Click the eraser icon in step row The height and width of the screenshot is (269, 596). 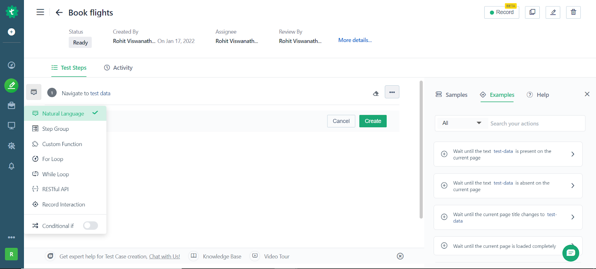(x=376, y=94)
